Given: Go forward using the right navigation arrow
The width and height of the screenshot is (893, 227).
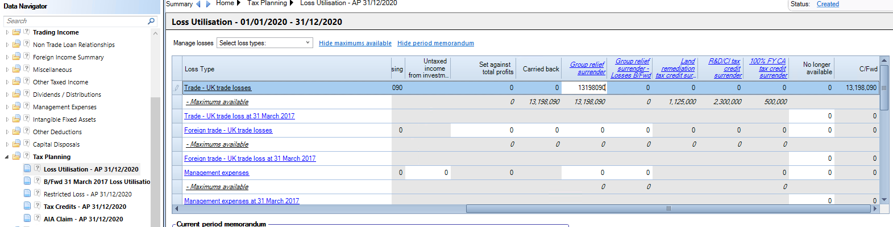Looking at the screenshot, I should pyautogui.click(x=208, y=4).
